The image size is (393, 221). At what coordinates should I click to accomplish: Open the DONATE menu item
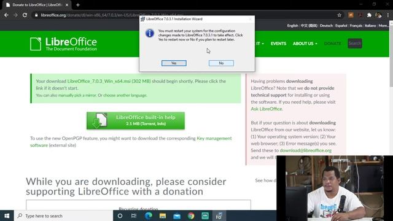click(x=332, y=44)
